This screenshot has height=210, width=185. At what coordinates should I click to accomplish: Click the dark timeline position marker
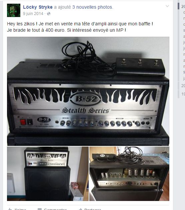click(178, 6)
